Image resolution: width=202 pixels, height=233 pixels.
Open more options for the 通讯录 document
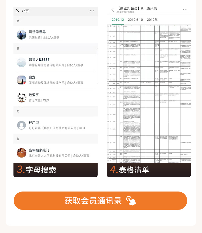click(185, 10)
